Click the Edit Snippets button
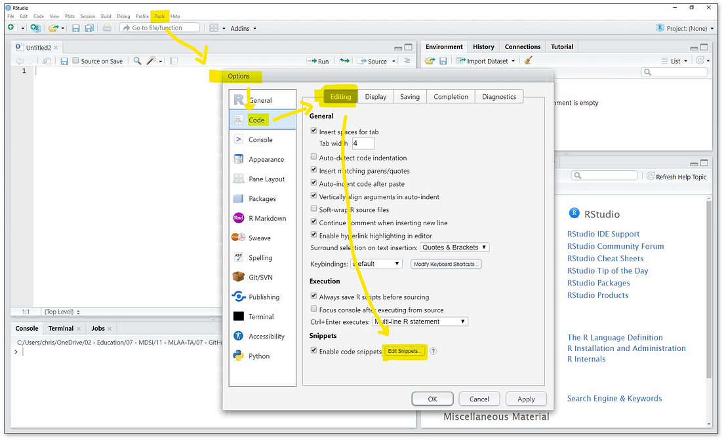The image size is (724, 440). pyautogui.click(x=405, y=351)
